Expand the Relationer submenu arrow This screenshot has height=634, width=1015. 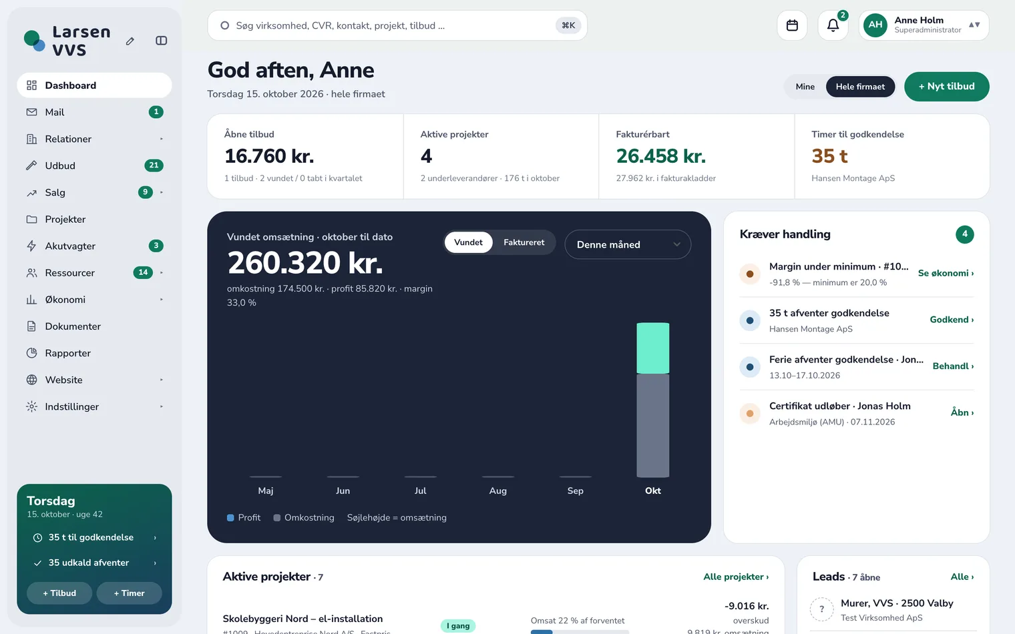click(x=162, y=139)
